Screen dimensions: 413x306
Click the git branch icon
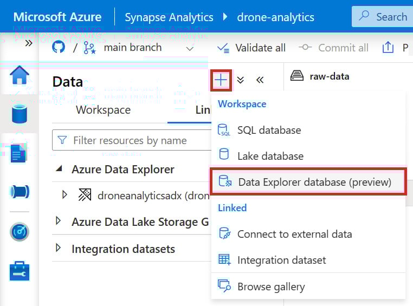(x=89, y=48)
